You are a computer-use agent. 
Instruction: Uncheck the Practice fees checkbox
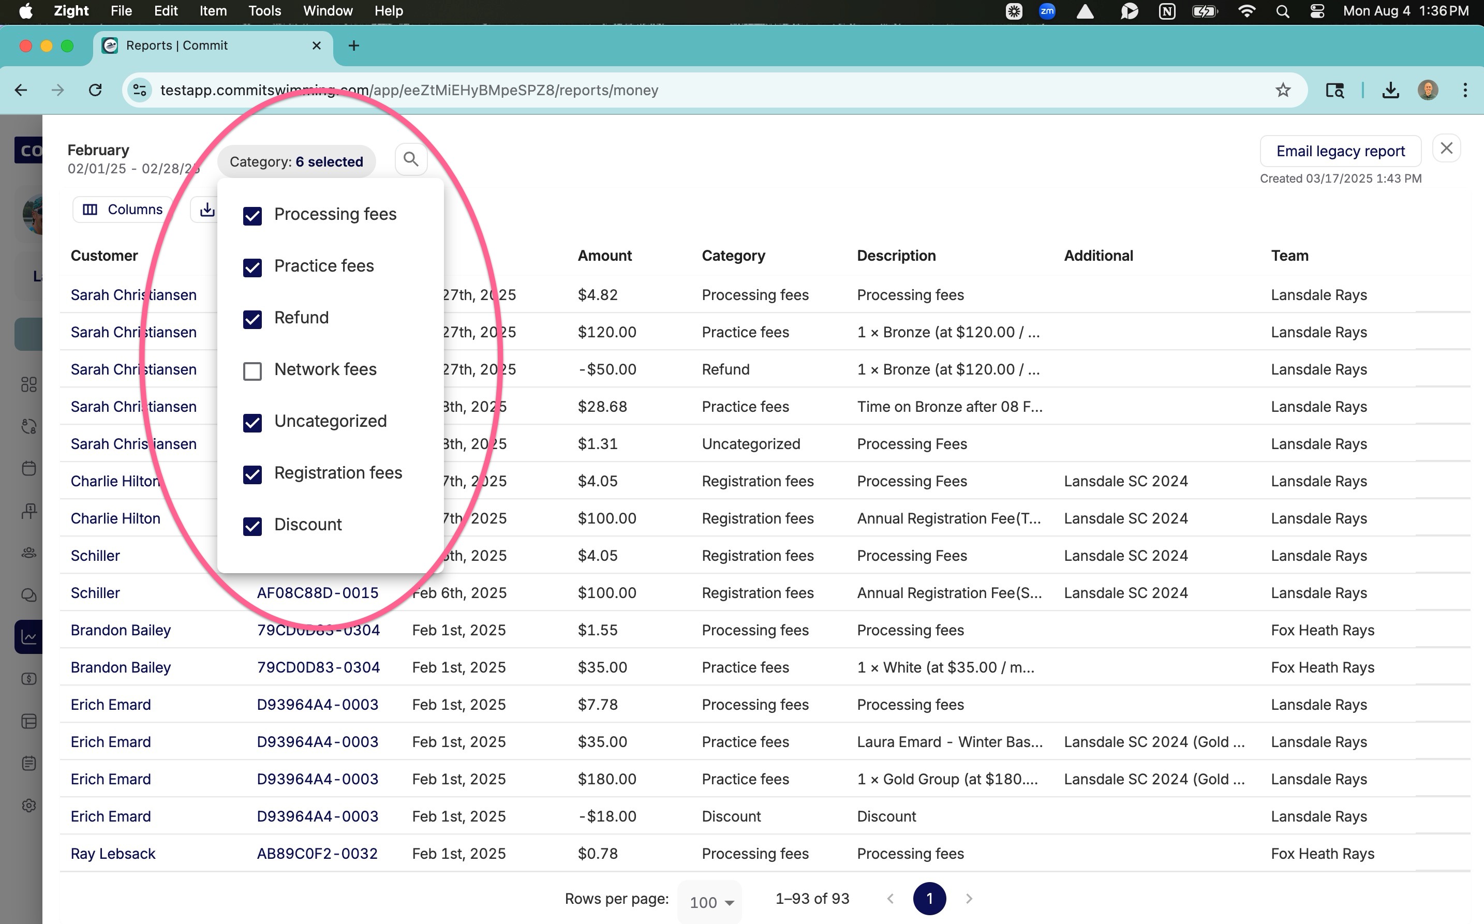point(253,267)
